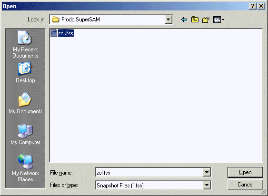Open the View Menu icon
Screen dimensions: 268x196
218,20
